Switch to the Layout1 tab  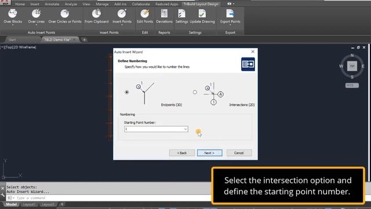click(x=30, y=204)
